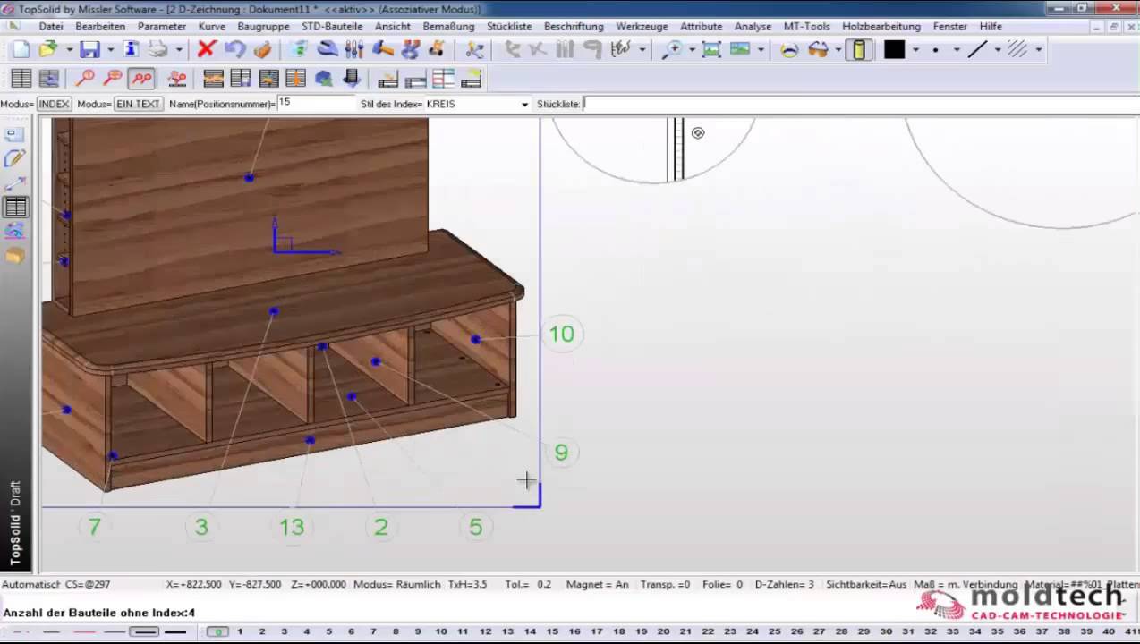Screen dimensions: 1140x644
Task: Expand the arrow next to printer icon
Action: point(179,50)
